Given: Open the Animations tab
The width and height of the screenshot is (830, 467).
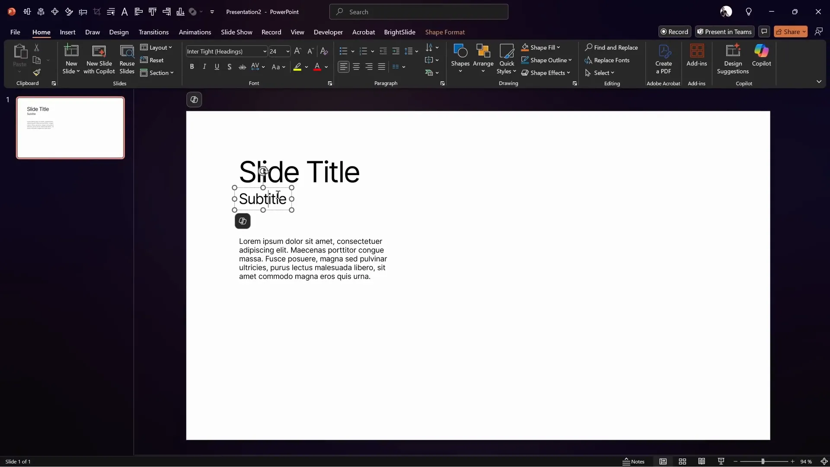Looking at the screenshot, I should pos(195,32).
